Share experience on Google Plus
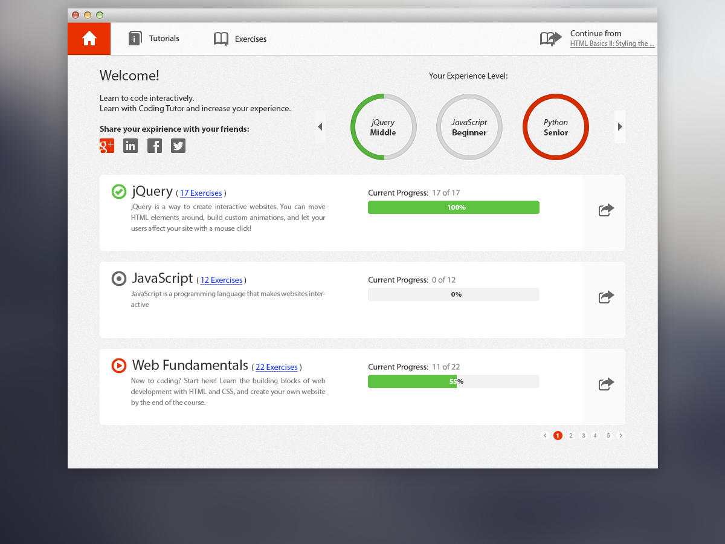Image resolution: width=725 pixels, height=544 pixels. pyautogui.click(x=107, y=146)
